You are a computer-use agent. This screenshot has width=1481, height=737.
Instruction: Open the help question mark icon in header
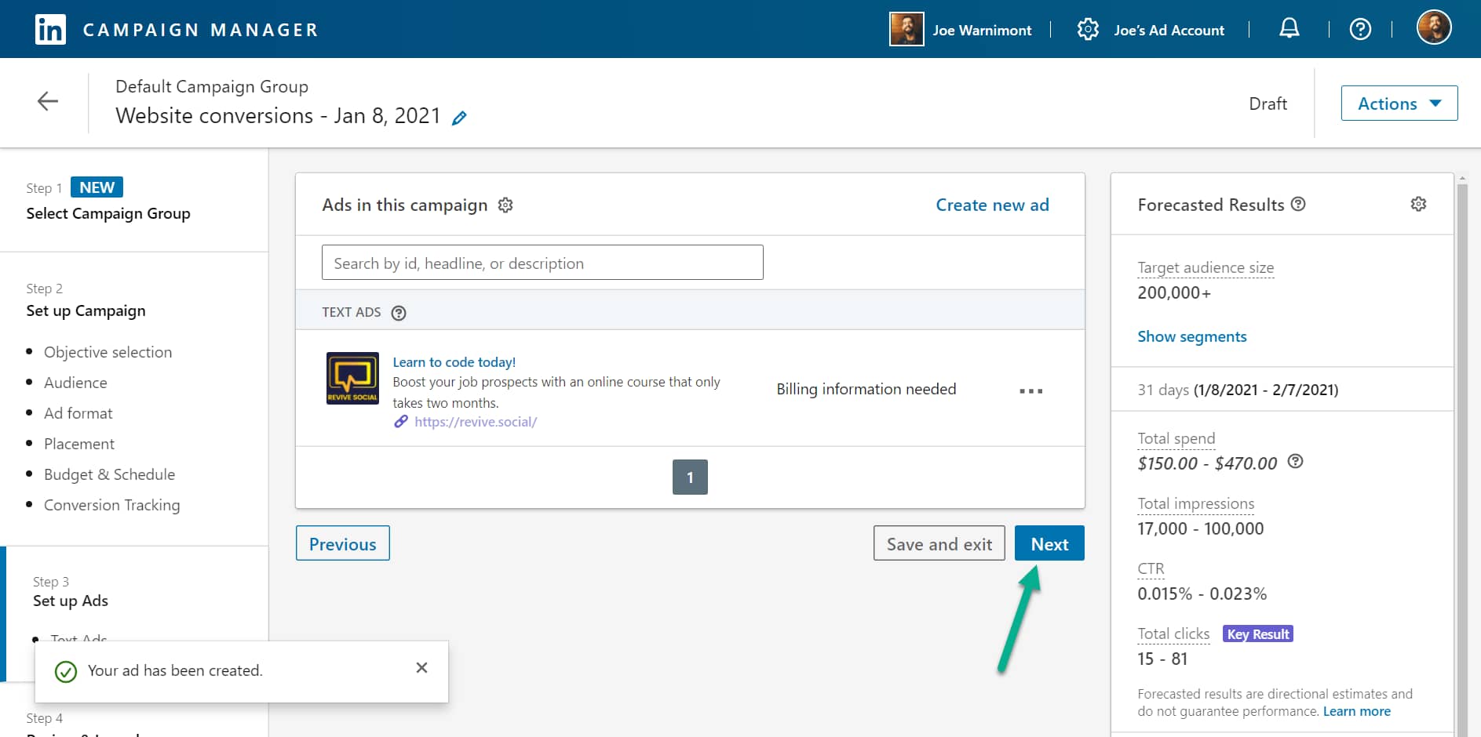point(1360,29)
